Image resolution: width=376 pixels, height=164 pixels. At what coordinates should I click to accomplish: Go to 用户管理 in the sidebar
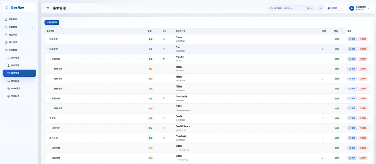(19, 58)
